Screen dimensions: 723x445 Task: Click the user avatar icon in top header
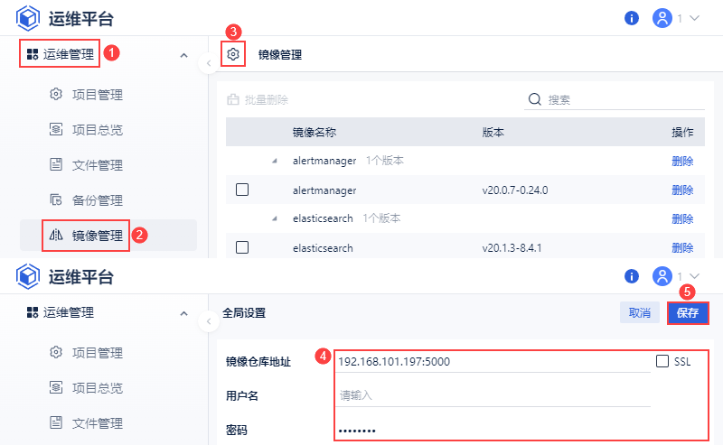pos(662,18)
